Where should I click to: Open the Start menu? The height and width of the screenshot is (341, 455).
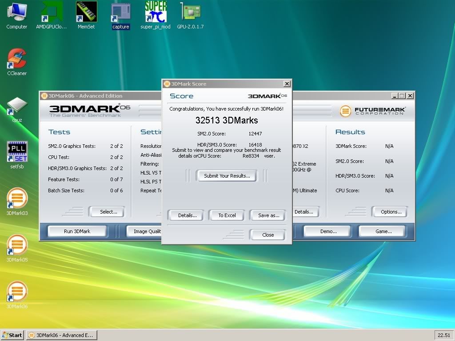click(12, 335)
